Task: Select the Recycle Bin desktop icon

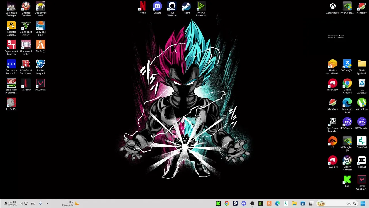Action: (x=362, y=86)
